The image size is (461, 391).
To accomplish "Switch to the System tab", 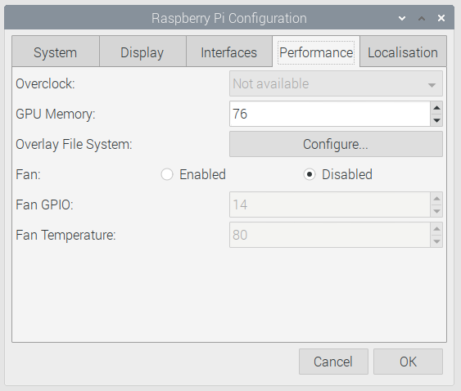I will [56, 52].
